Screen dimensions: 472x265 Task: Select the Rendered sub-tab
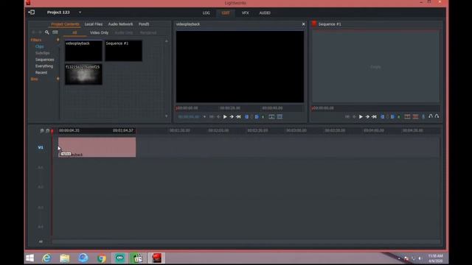pyautogui.click(x=147, y=32)
